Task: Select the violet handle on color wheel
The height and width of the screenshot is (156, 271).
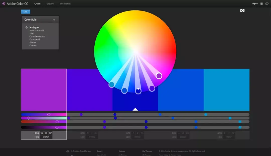Action: click(152, 88)
